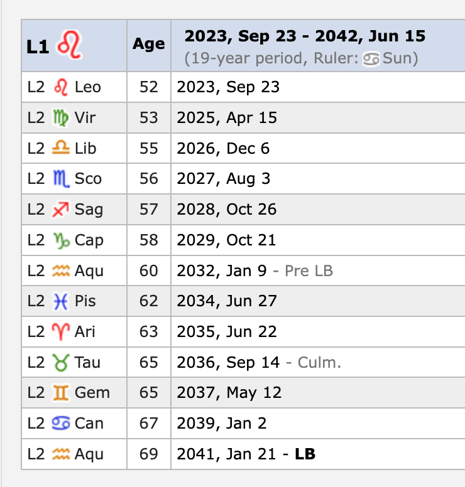Click the orange Gemini sign icon
Image resolution: width=465 pixels, height=487 pixels.
[x=60, y=393]
